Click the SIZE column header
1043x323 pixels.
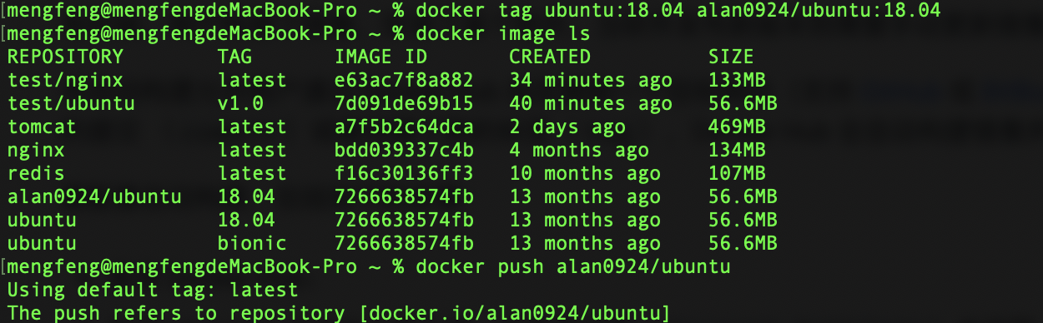tap(731, 57)
